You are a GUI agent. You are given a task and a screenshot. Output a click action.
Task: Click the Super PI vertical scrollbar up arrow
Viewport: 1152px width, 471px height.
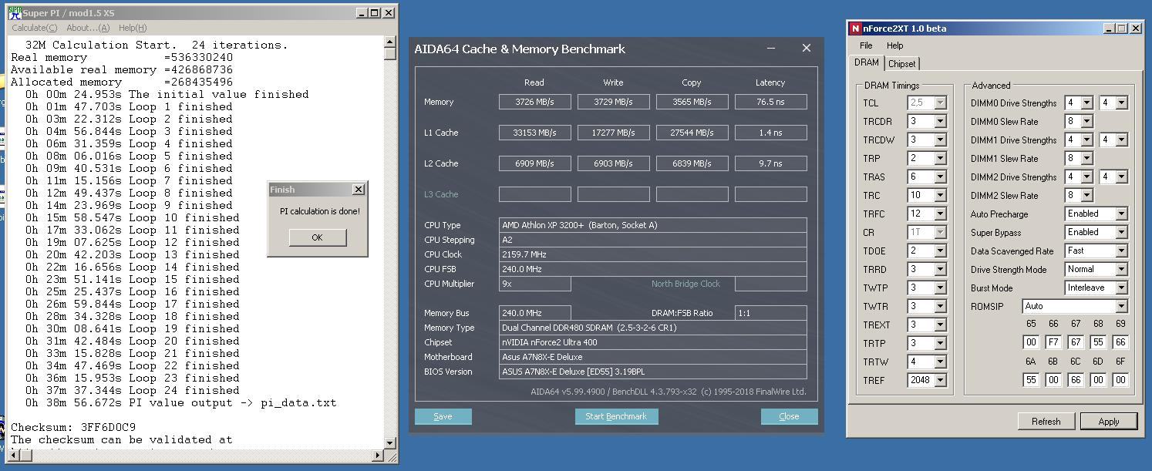click(x=390, y=42)
